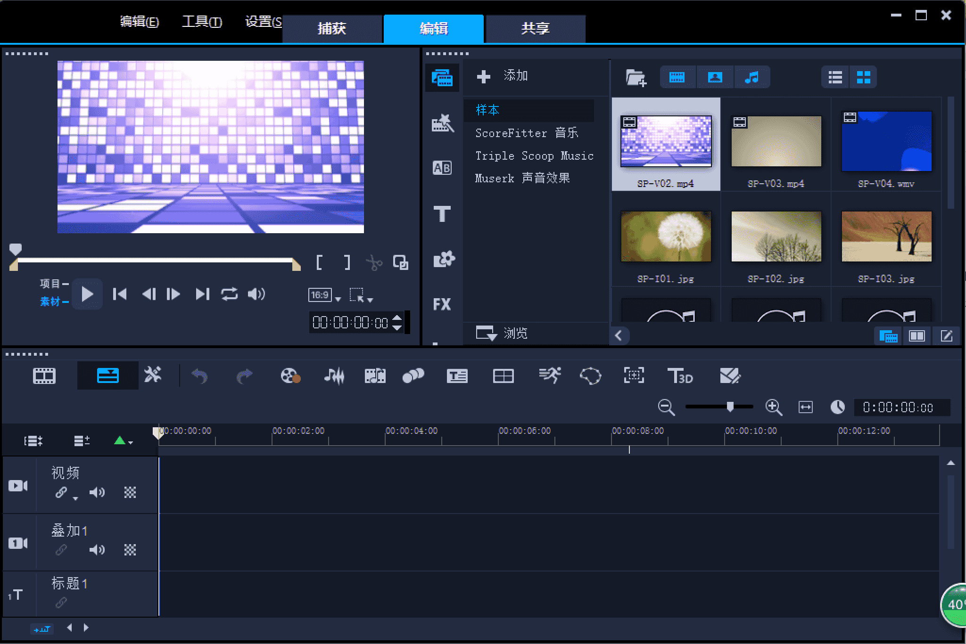Image resolution: width=966 pixels, height=644 pixels.
Task: Toggle repeat playback loop
Action: click(x=229, y=294)
